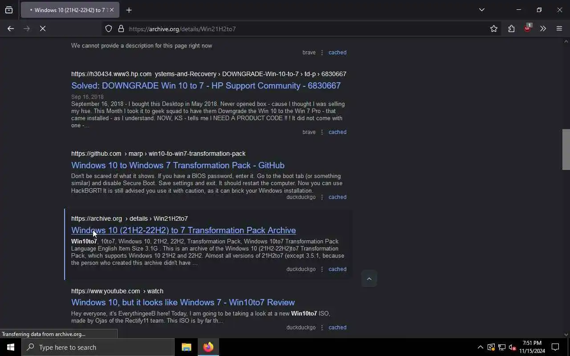
Task: Open Firefox application hamburger menu
Action: coord(559,28)
